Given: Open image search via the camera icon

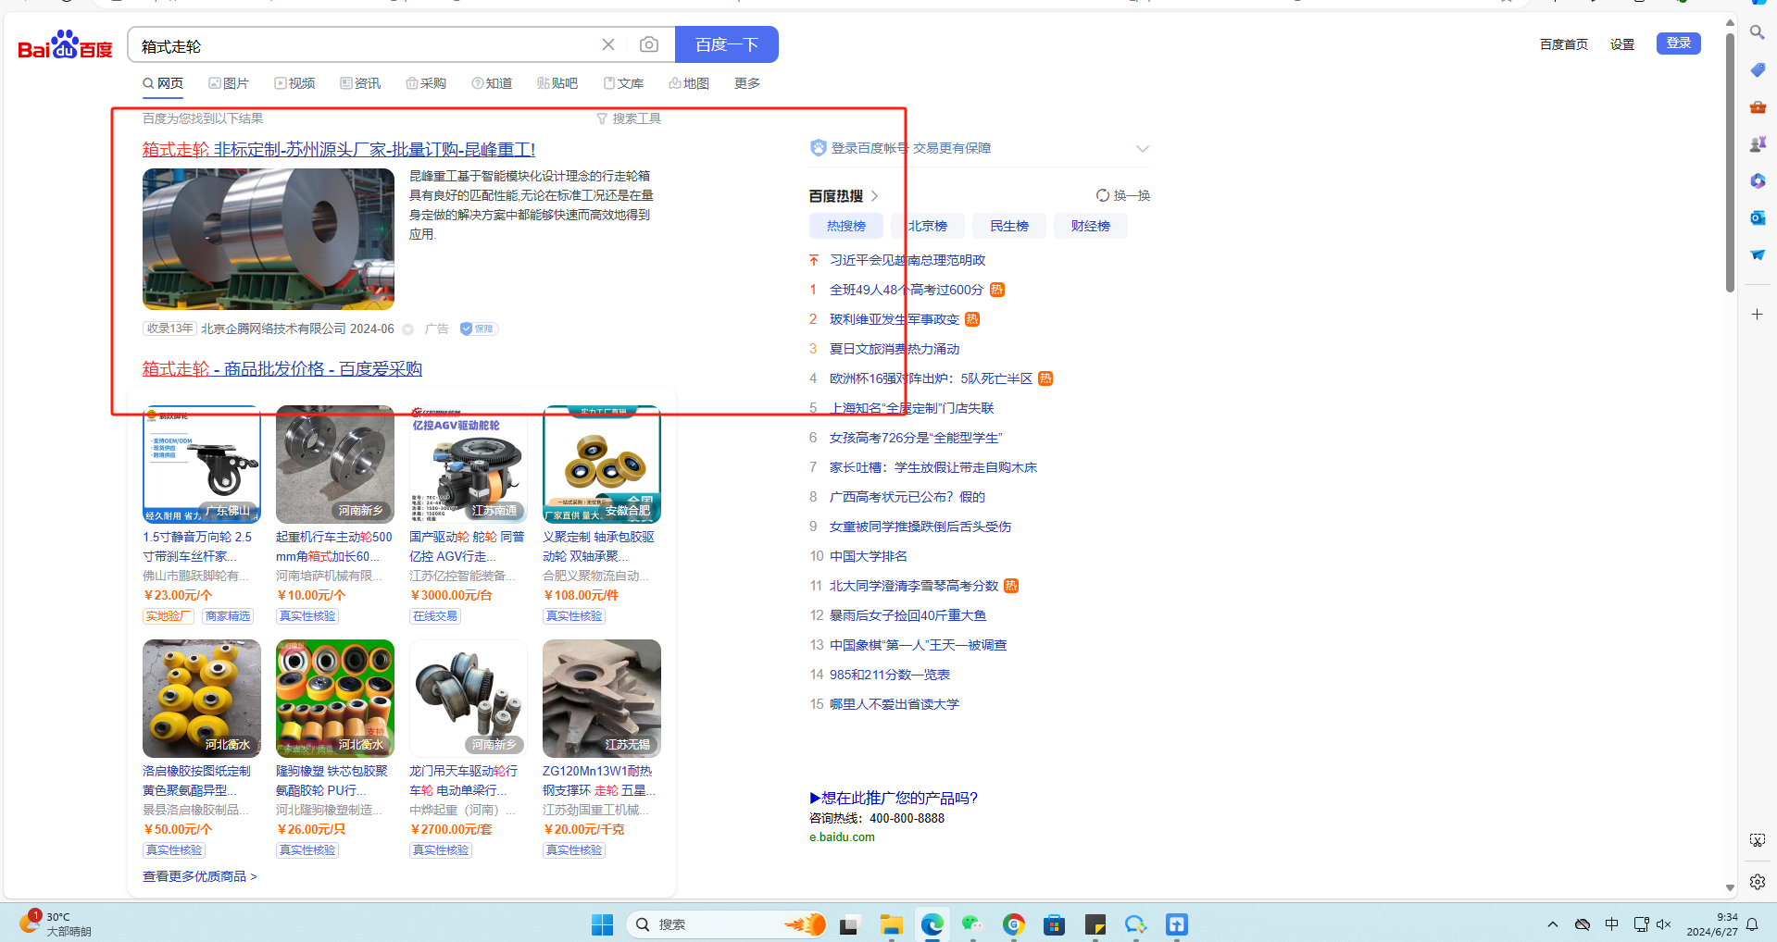Looking at the screenshot, I should click(x=649, y=44).
